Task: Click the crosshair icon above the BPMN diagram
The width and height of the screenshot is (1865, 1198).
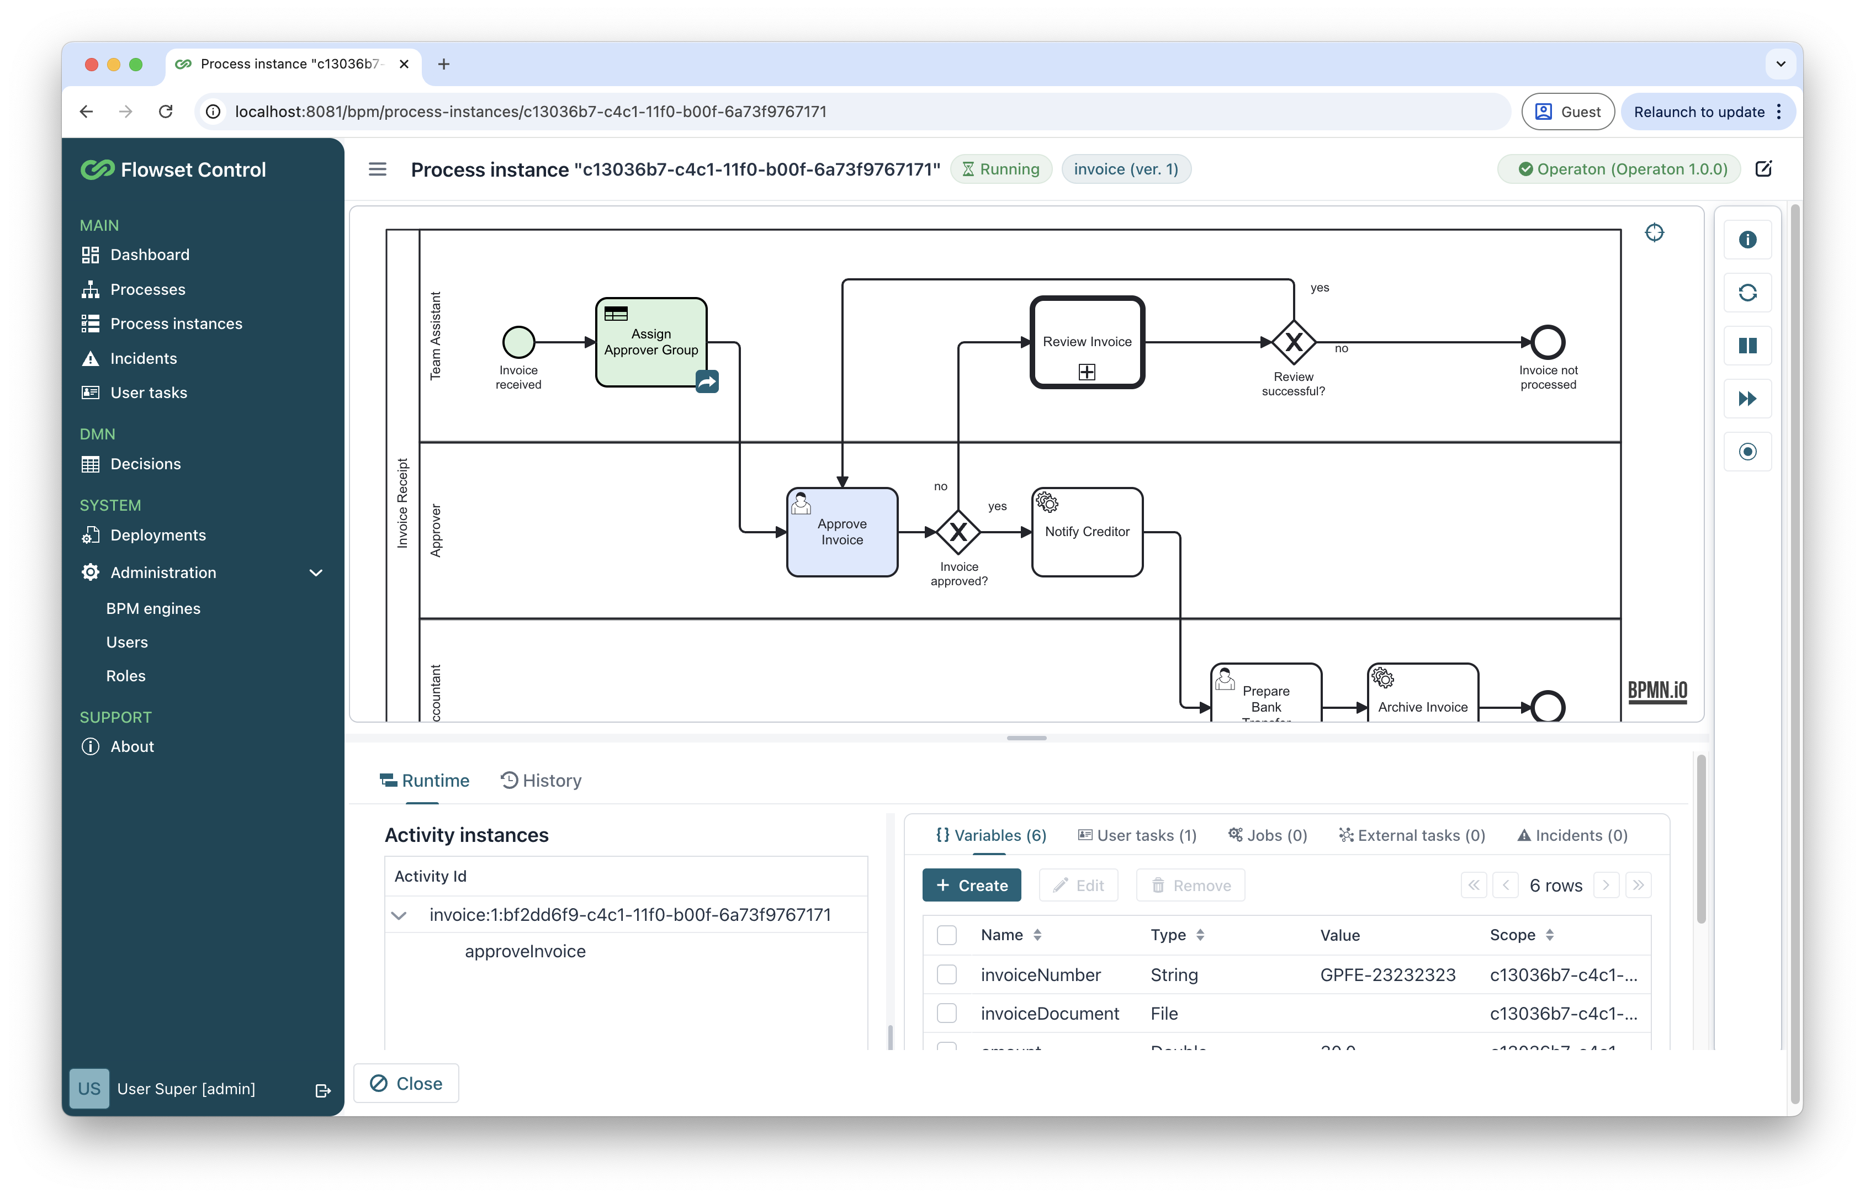Action: pyautogui.click(x=1655, y=232)
